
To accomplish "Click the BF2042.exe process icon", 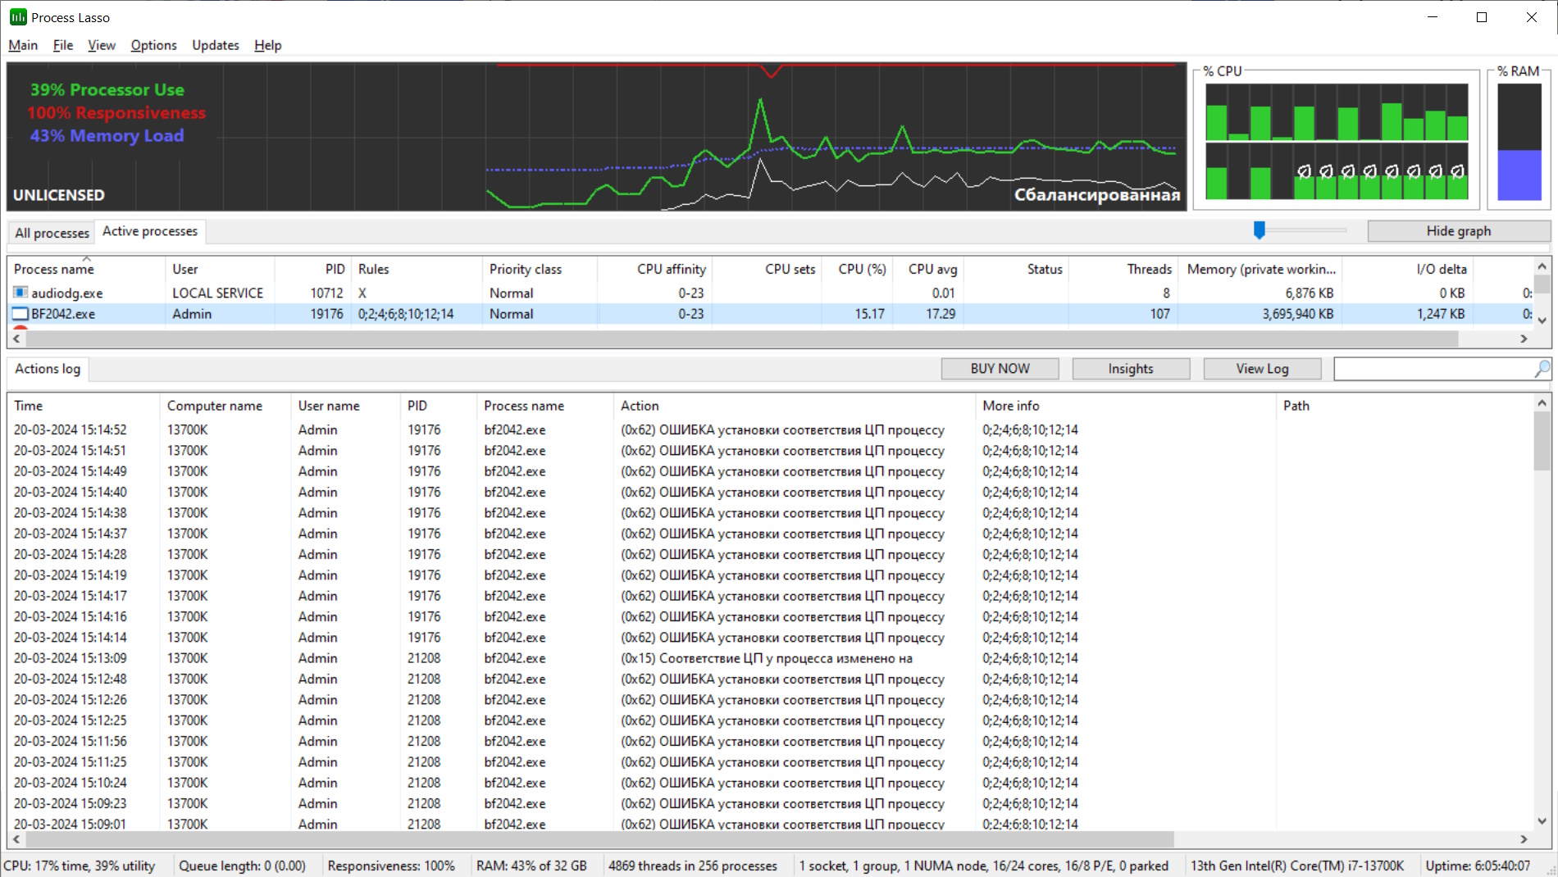I will (x=20, y=314).
